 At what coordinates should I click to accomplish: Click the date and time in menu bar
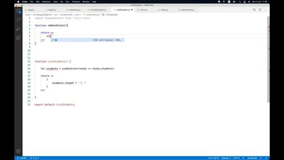[260, 2]
